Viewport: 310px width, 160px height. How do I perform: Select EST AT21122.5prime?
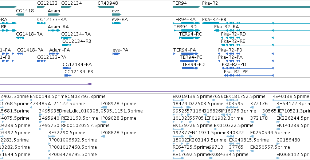point(49,107)
